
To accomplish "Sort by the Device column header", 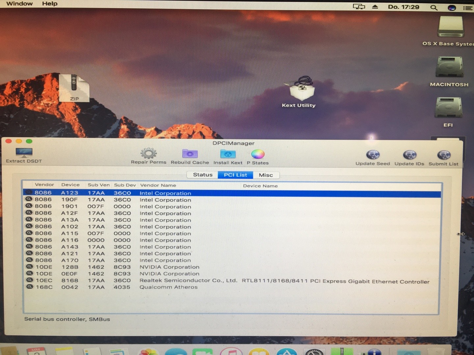I will click(70, 185).
